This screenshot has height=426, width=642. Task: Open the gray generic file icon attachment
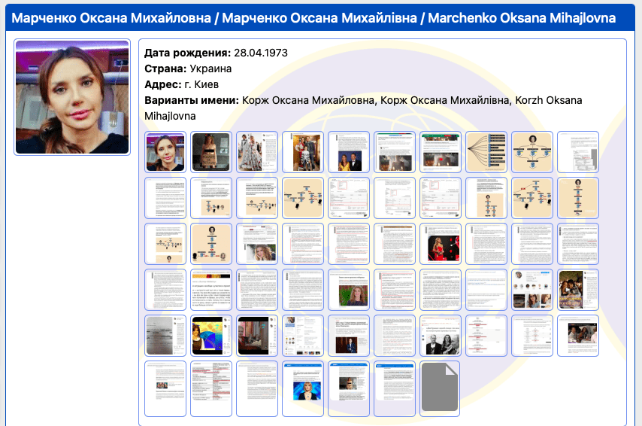(x=440, y=388)
